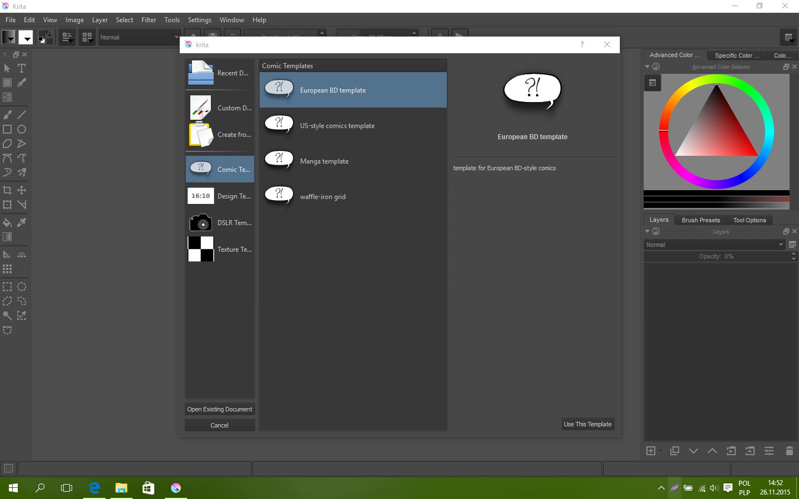Select the Move tool

pos(22,190)
